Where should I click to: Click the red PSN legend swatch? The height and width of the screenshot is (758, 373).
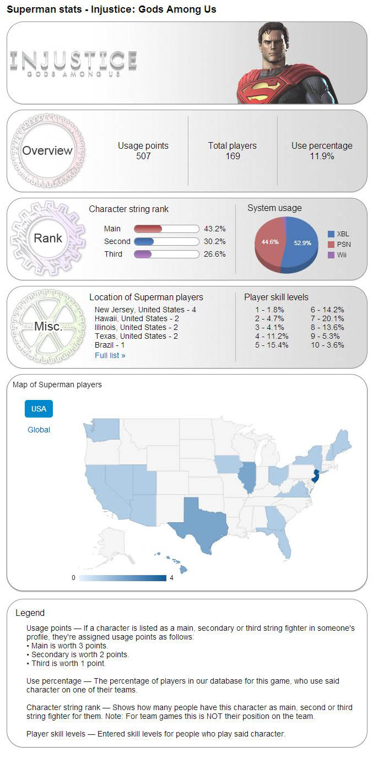[x=331, y=245]
